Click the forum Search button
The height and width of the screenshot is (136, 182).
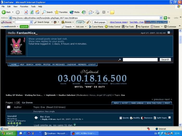point(165,60)
